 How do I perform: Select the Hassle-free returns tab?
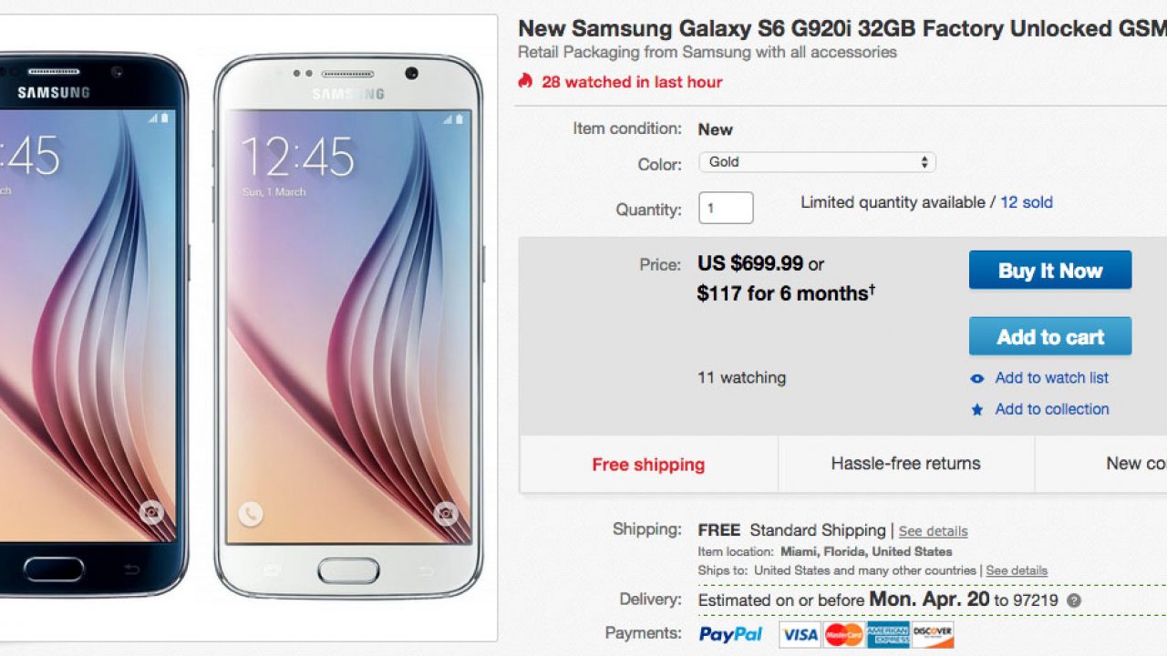coord(906,464)
